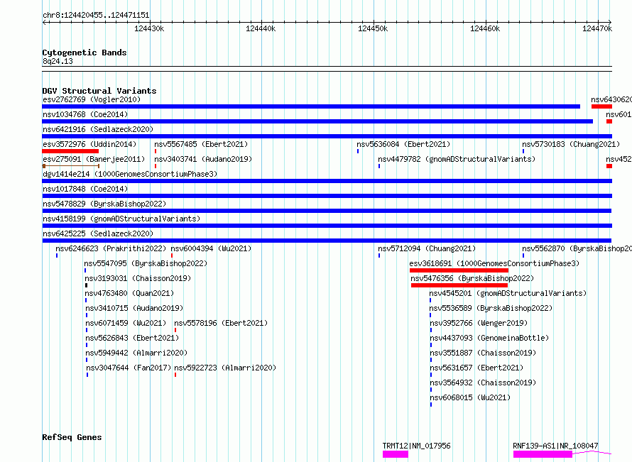Open variant nsv5922723 (Almarri2020)
Image resolution: width=632 pixels, height=462 pixels.
click(x=225, y=368)
